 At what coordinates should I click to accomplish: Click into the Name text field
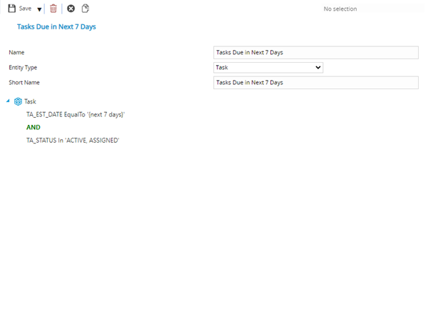point(315,52)
